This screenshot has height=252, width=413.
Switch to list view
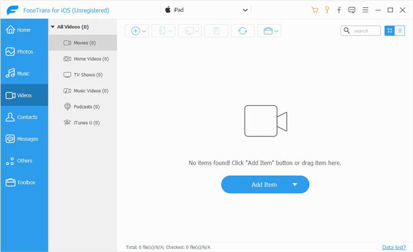pos(400,31)
